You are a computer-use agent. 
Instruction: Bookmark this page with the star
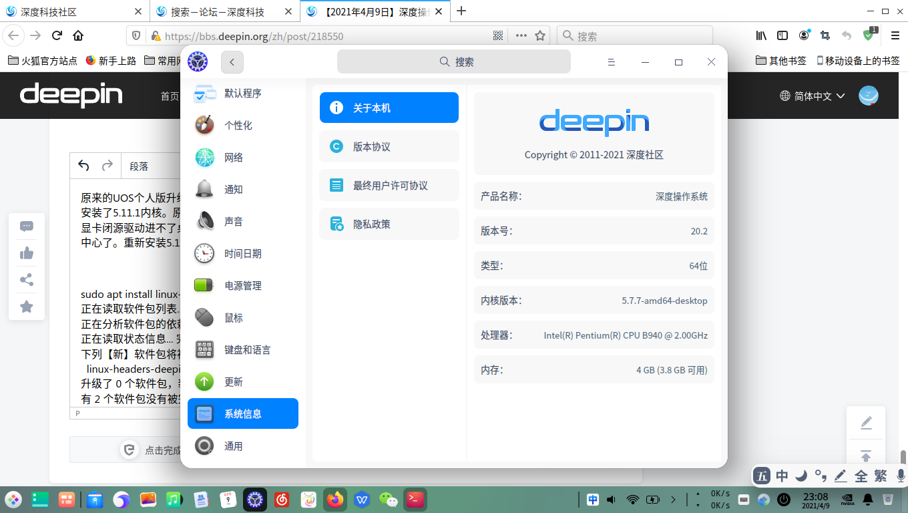[541, 36]
